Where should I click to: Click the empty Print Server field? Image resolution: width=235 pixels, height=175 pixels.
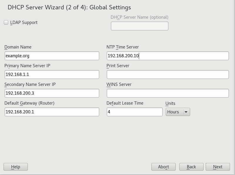tap(168, 74)
